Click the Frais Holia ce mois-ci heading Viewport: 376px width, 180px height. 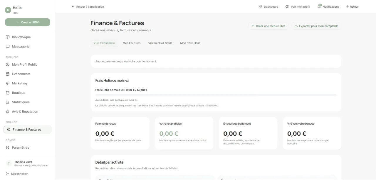pos(112,80)
